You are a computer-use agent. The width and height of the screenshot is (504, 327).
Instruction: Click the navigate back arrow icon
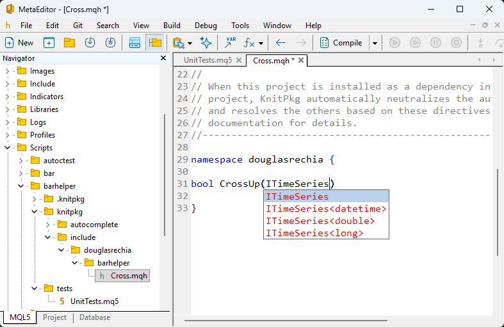pyautogui.click(x=280, y=43)
